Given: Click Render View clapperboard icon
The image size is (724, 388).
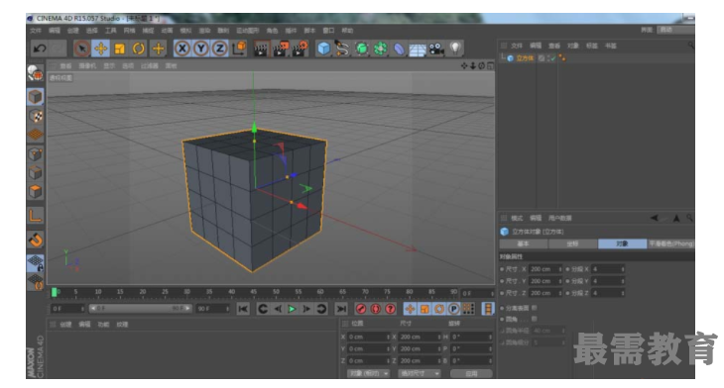Looking at the screenshot, I should (261, 48).
